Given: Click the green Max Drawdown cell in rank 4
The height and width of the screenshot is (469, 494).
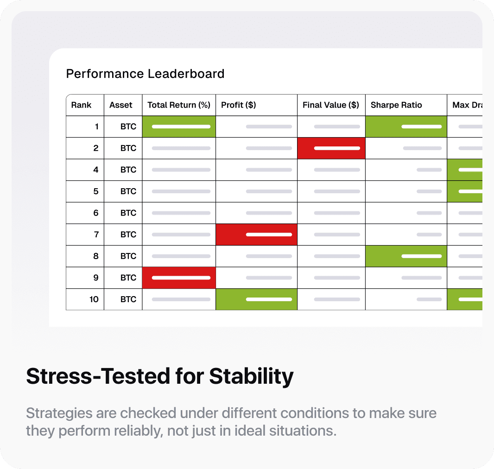Looking at the screenshot, I should tap(465, 170).
